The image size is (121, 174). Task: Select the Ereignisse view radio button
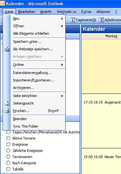(8, 144)
